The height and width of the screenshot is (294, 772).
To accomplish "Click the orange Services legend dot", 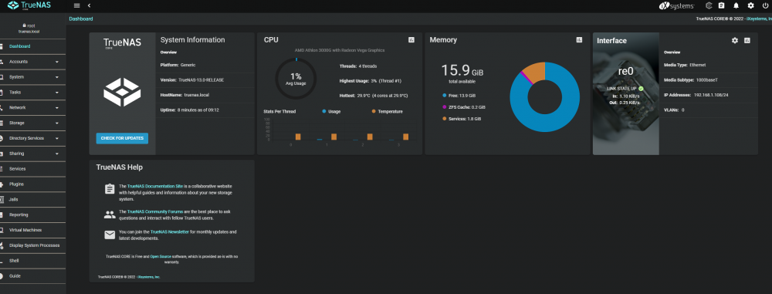I will 444,119.
